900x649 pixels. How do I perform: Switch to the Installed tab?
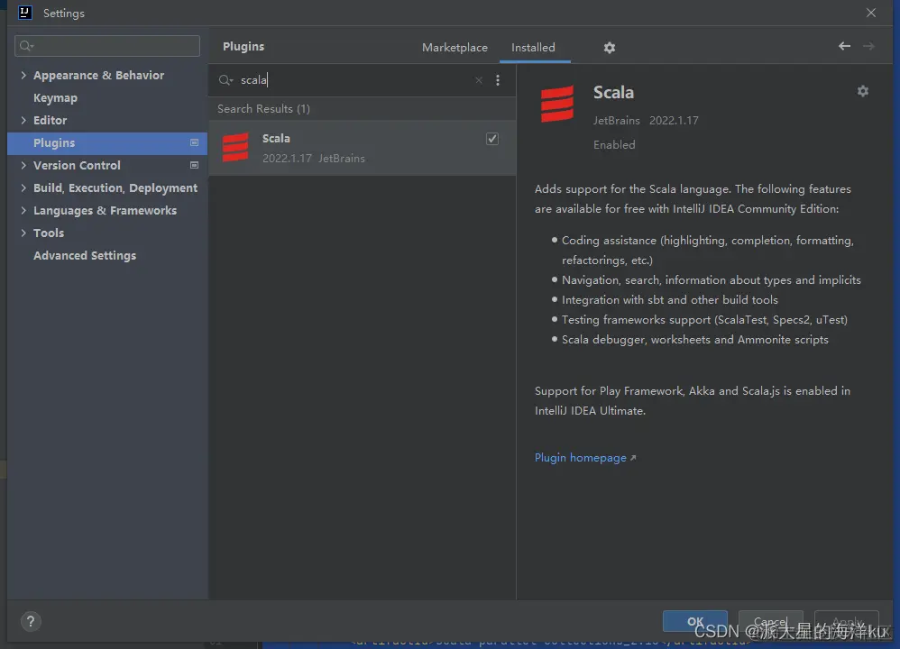[x=533, y=48]
